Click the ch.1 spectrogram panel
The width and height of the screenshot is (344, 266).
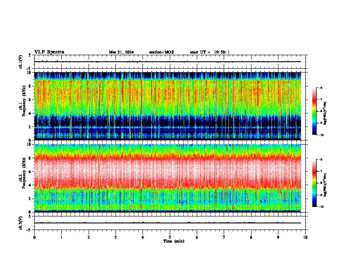coord(168,106)
